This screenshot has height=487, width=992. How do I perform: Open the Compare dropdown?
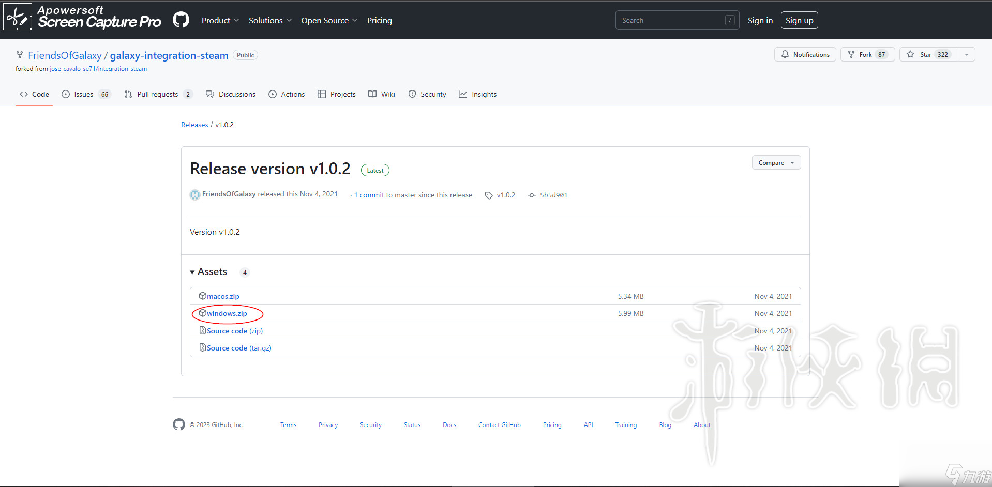[776, 162]
